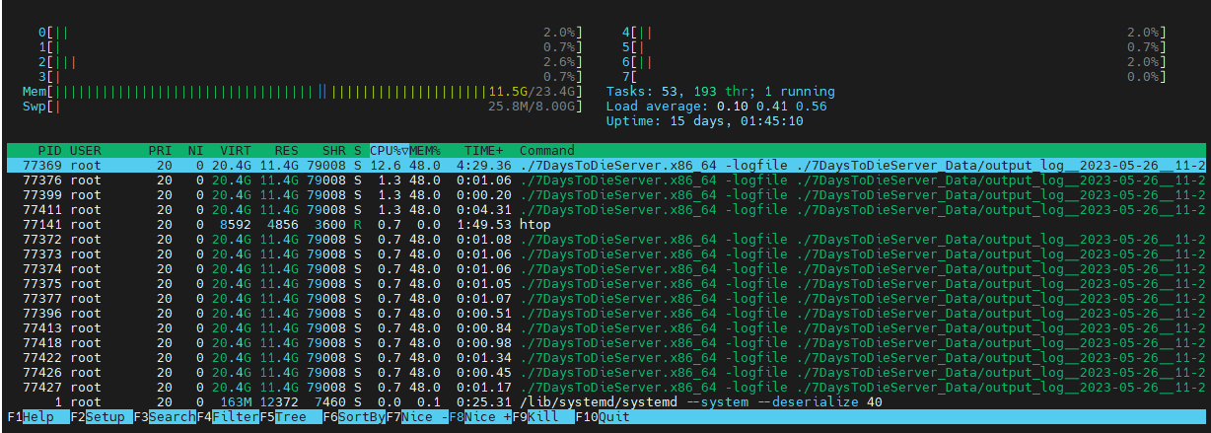Sort by the PID column header
This screenshot has width=1211, height=433.
[50, 150]
